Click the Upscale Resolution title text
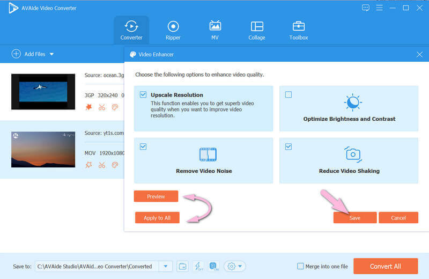 tap(177, 95)
